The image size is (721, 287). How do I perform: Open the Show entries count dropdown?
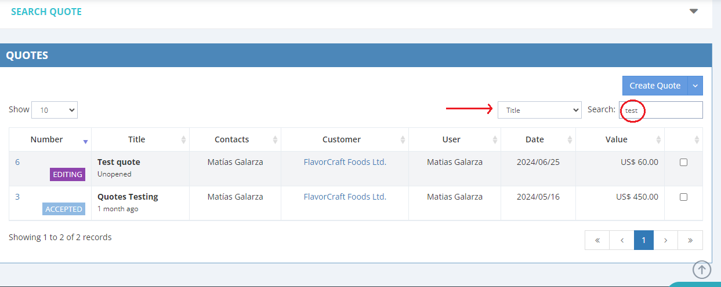tap(55, 110)
